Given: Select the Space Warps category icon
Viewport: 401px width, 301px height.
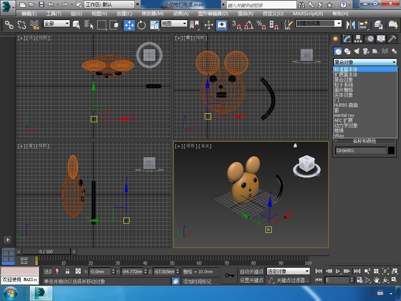Looking at the screenshot, I should tap(385, 51).
